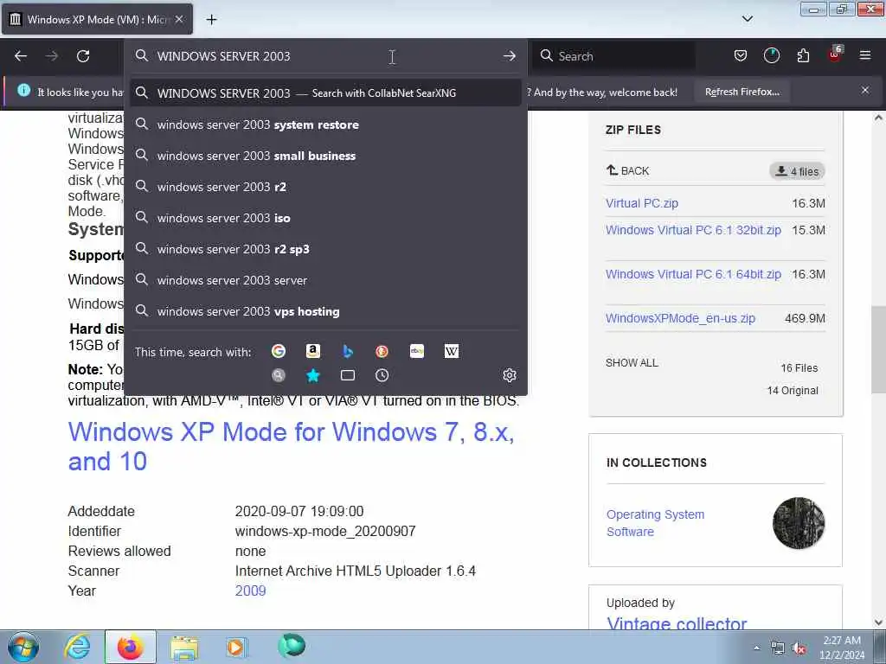886x664 pixels.
Task: Search this time with DuckDuckGo
Action: click(382, 351)
